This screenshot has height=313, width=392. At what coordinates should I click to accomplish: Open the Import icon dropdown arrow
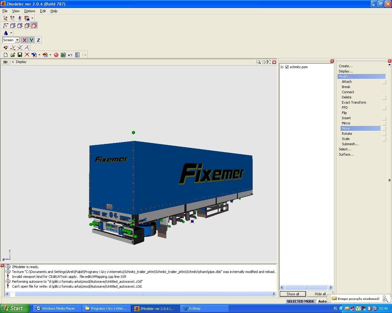click(39, 55)
